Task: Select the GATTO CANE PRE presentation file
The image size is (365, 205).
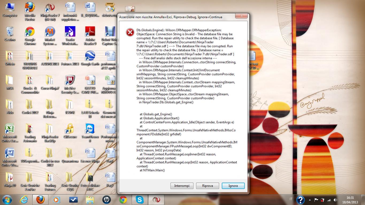Action: pyautogui.click(x=90, y=84)
